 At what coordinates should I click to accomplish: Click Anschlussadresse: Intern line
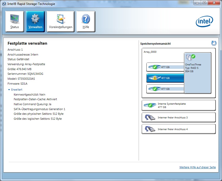tap(23, 55)
